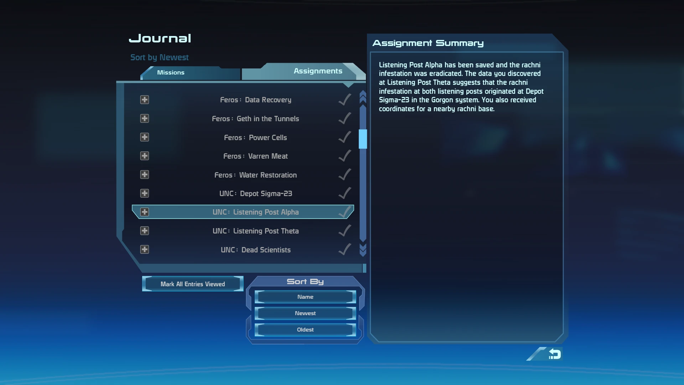
Task: Sort journal entries by Newest
Action: [305, 313]
